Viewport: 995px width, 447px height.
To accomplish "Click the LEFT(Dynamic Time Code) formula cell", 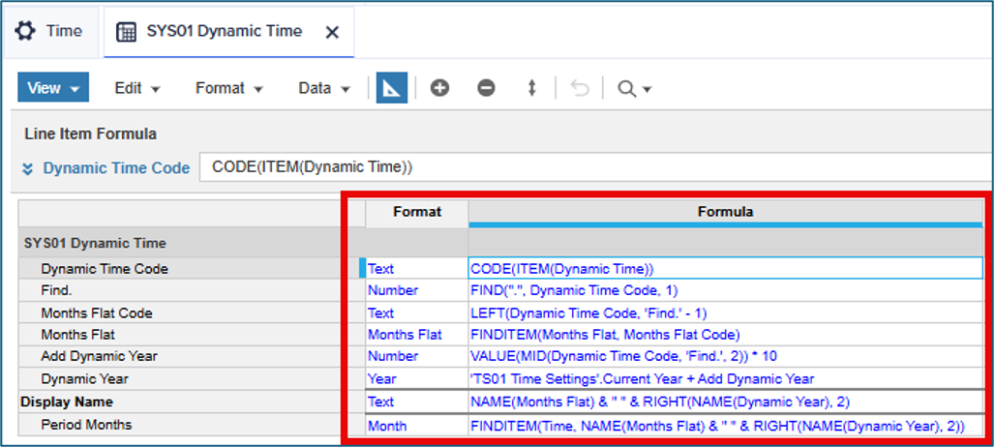I will [725, 313].
